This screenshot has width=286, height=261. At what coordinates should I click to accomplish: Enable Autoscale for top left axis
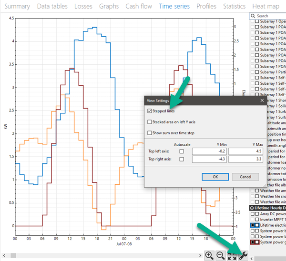pyautogui.click(x=182, y=151)
